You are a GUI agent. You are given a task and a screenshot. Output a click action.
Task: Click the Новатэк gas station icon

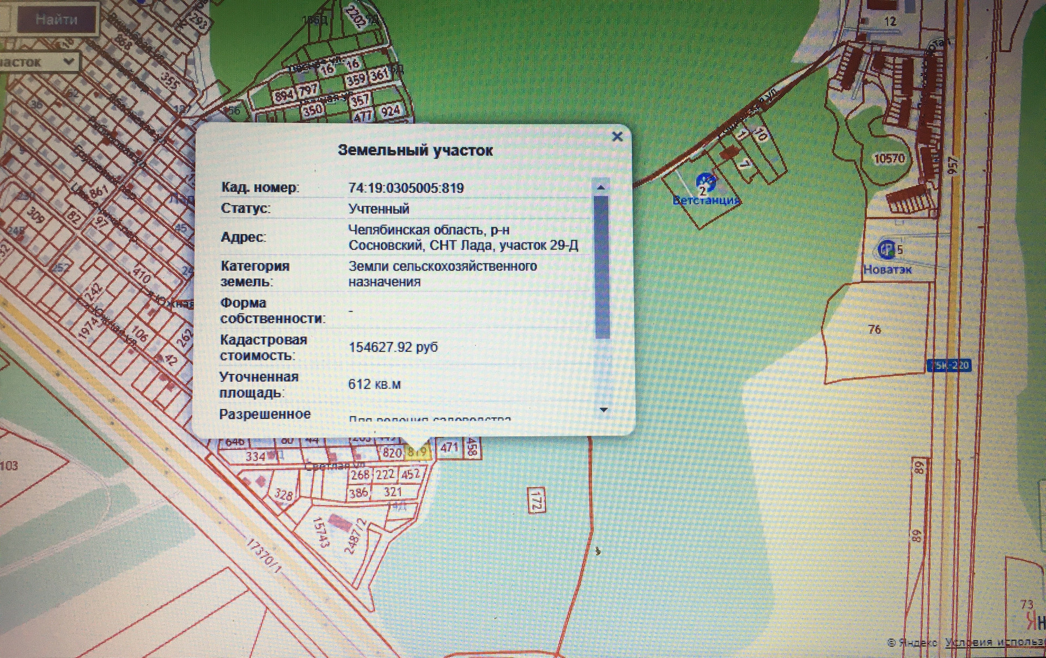coord(886,250)
